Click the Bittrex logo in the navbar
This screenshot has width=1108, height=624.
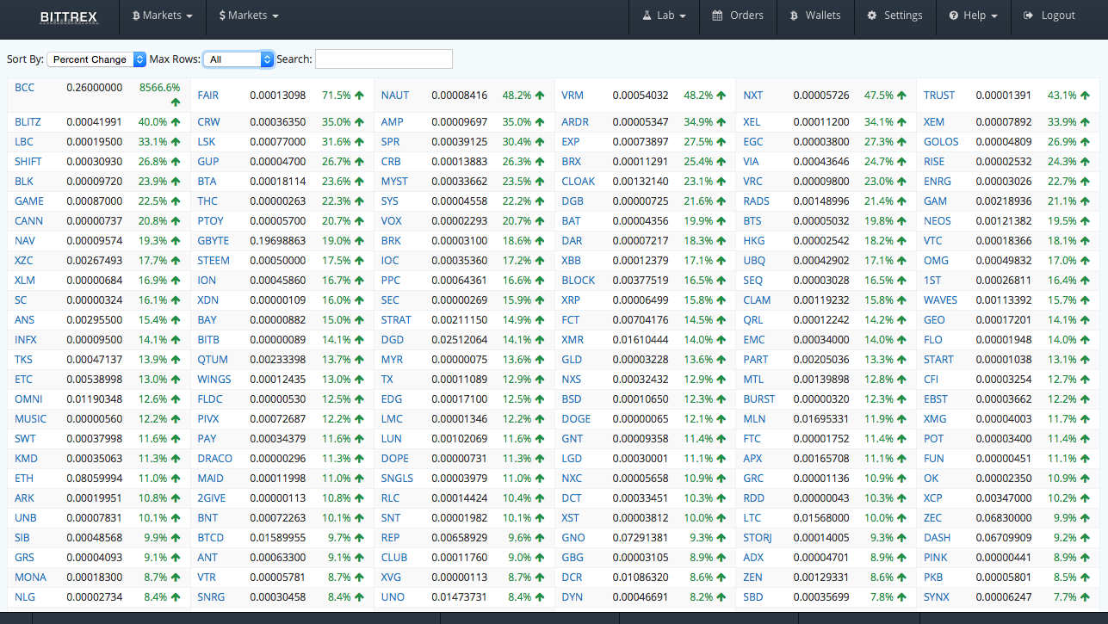click(x=69, y=16)
